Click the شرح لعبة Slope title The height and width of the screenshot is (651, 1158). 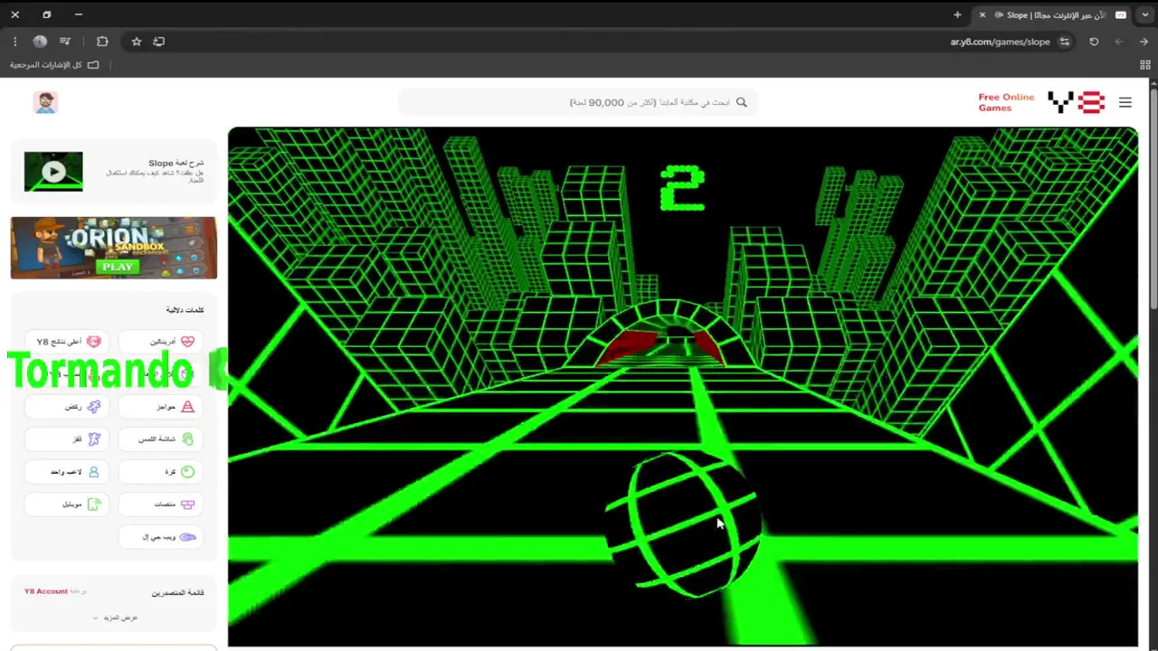[176, 164]
